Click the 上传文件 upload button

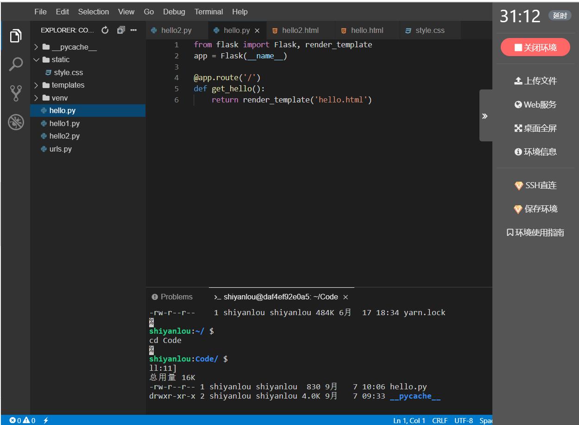click(x=535, y=81)
